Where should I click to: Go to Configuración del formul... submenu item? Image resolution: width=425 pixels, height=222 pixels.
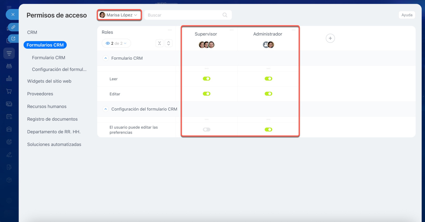59,70
